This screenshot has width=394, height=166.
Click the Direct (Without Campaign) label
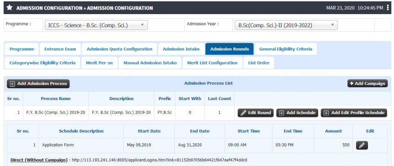pos(39,160)
